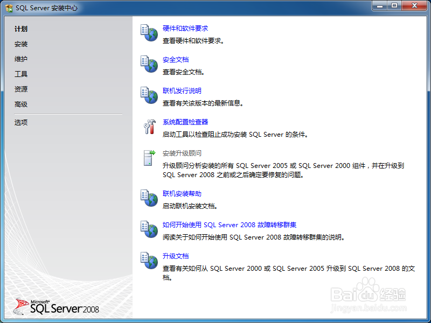Open the 硬件和软件要求 link
This screenshot has height=323, width=431.
click(x=185, y=28)
